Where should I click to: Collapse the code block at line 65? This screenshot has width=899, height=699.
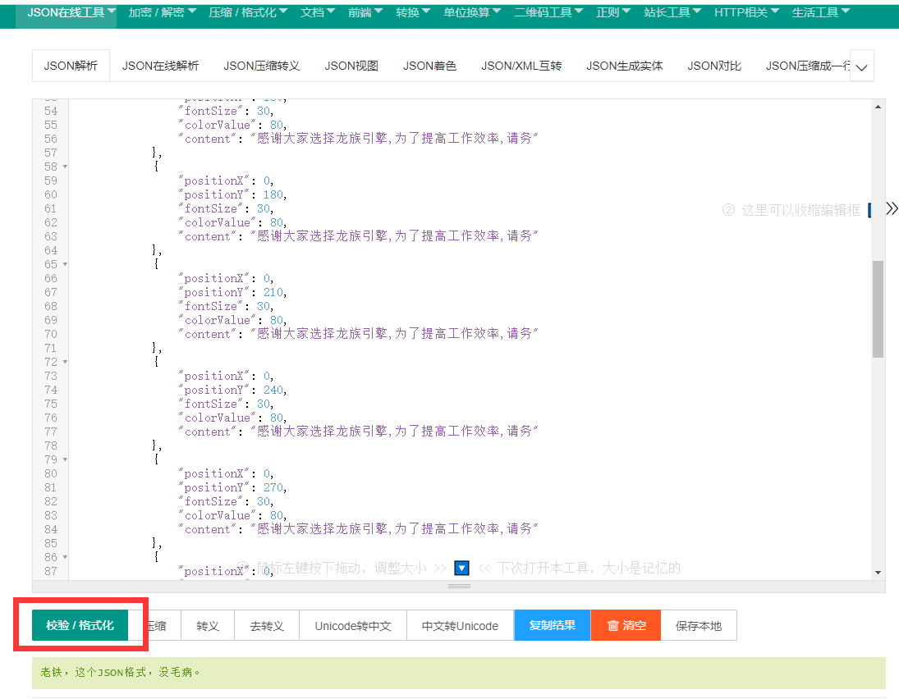click(x=65, y=264)
